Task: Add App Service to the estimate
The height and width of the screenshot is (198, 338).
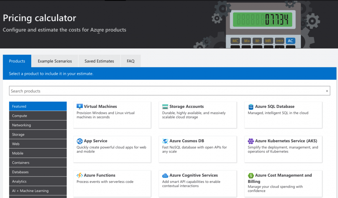Action: (x=112, y=149)
